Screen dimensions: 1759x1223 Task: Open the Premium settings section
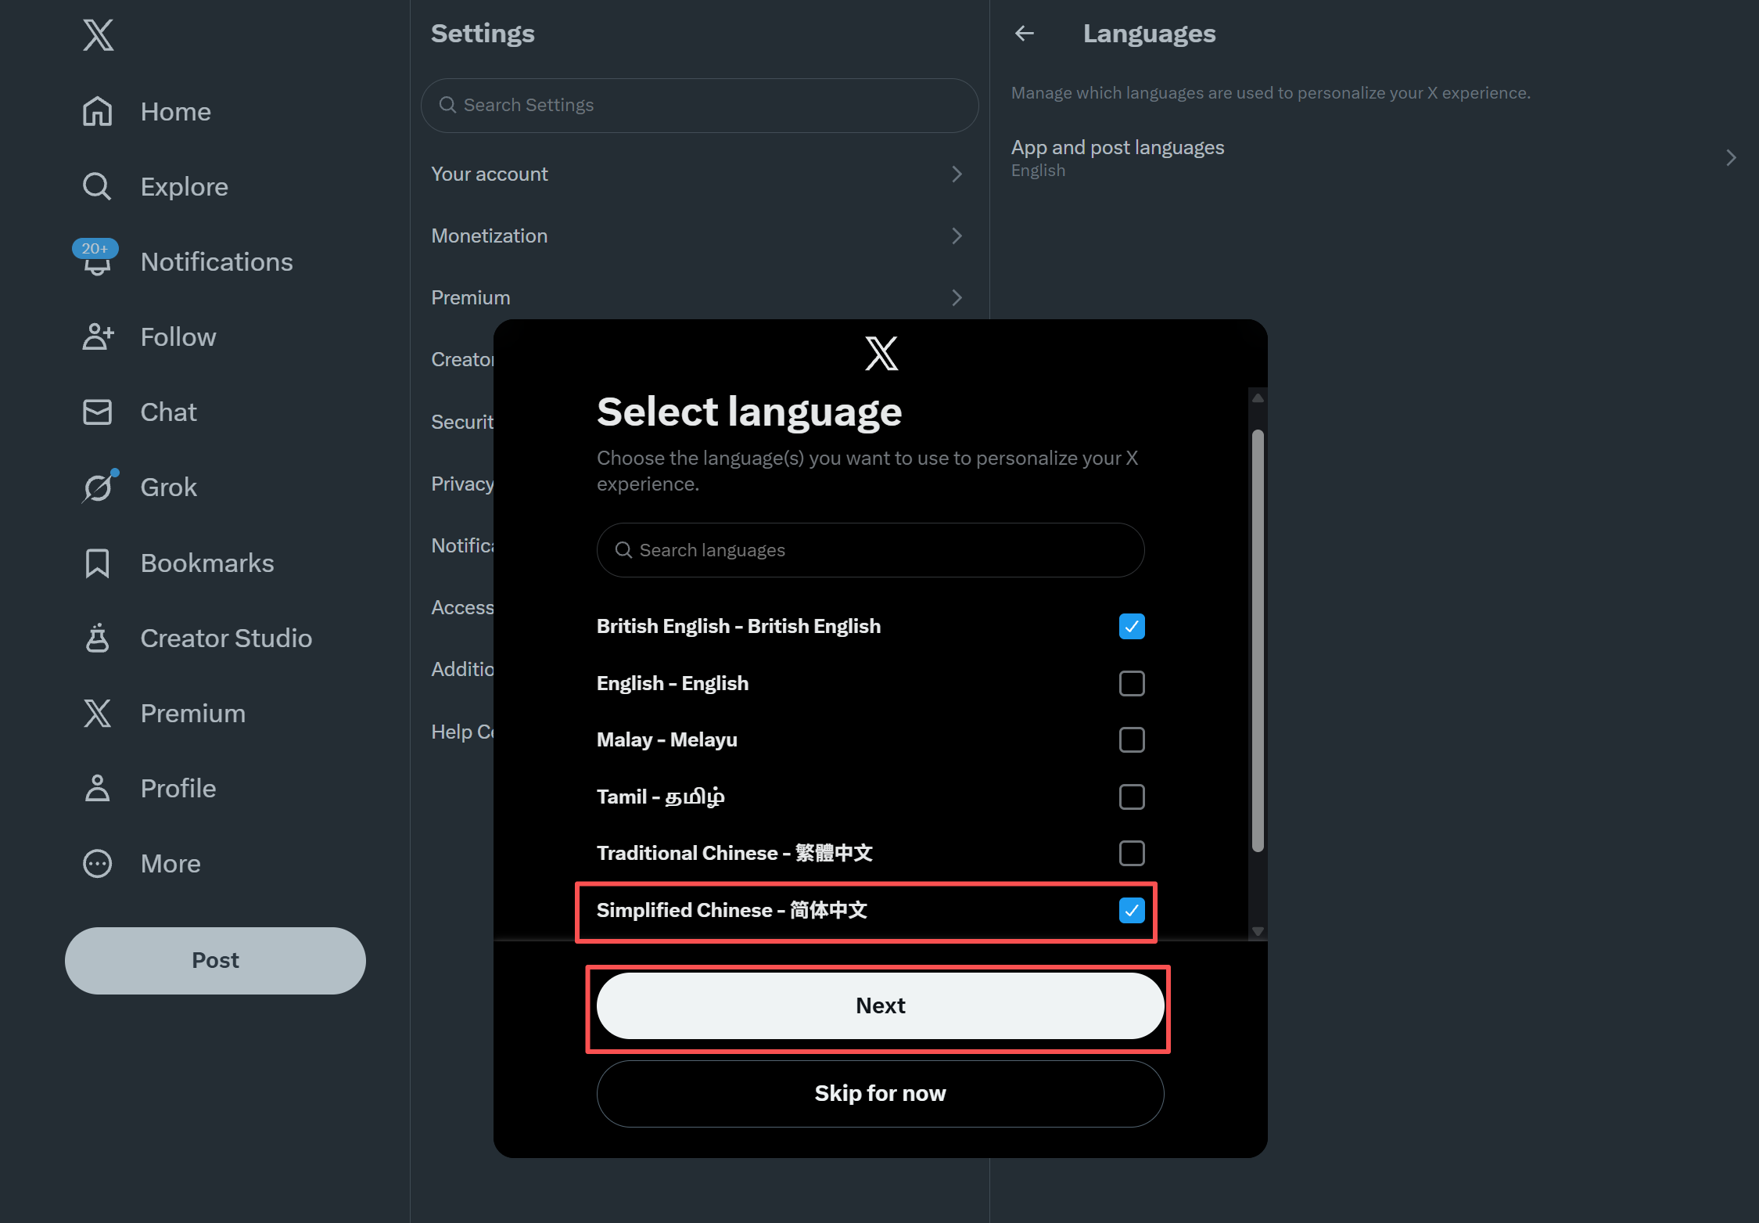pyautogui.click(x=700, y=297)
